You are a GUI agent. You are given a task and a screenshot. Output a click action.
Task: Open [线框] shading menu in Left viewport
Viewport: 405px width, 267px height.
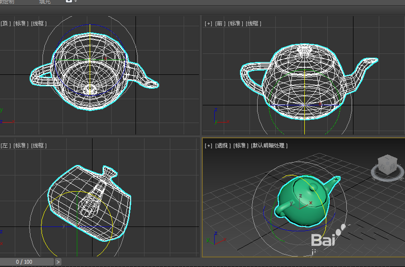click(39, 145)
